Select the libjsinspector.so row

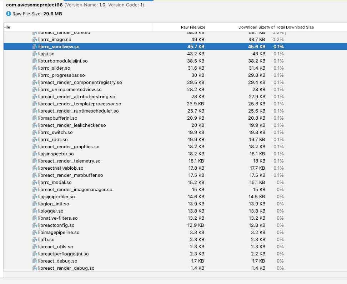pos(107,154)
